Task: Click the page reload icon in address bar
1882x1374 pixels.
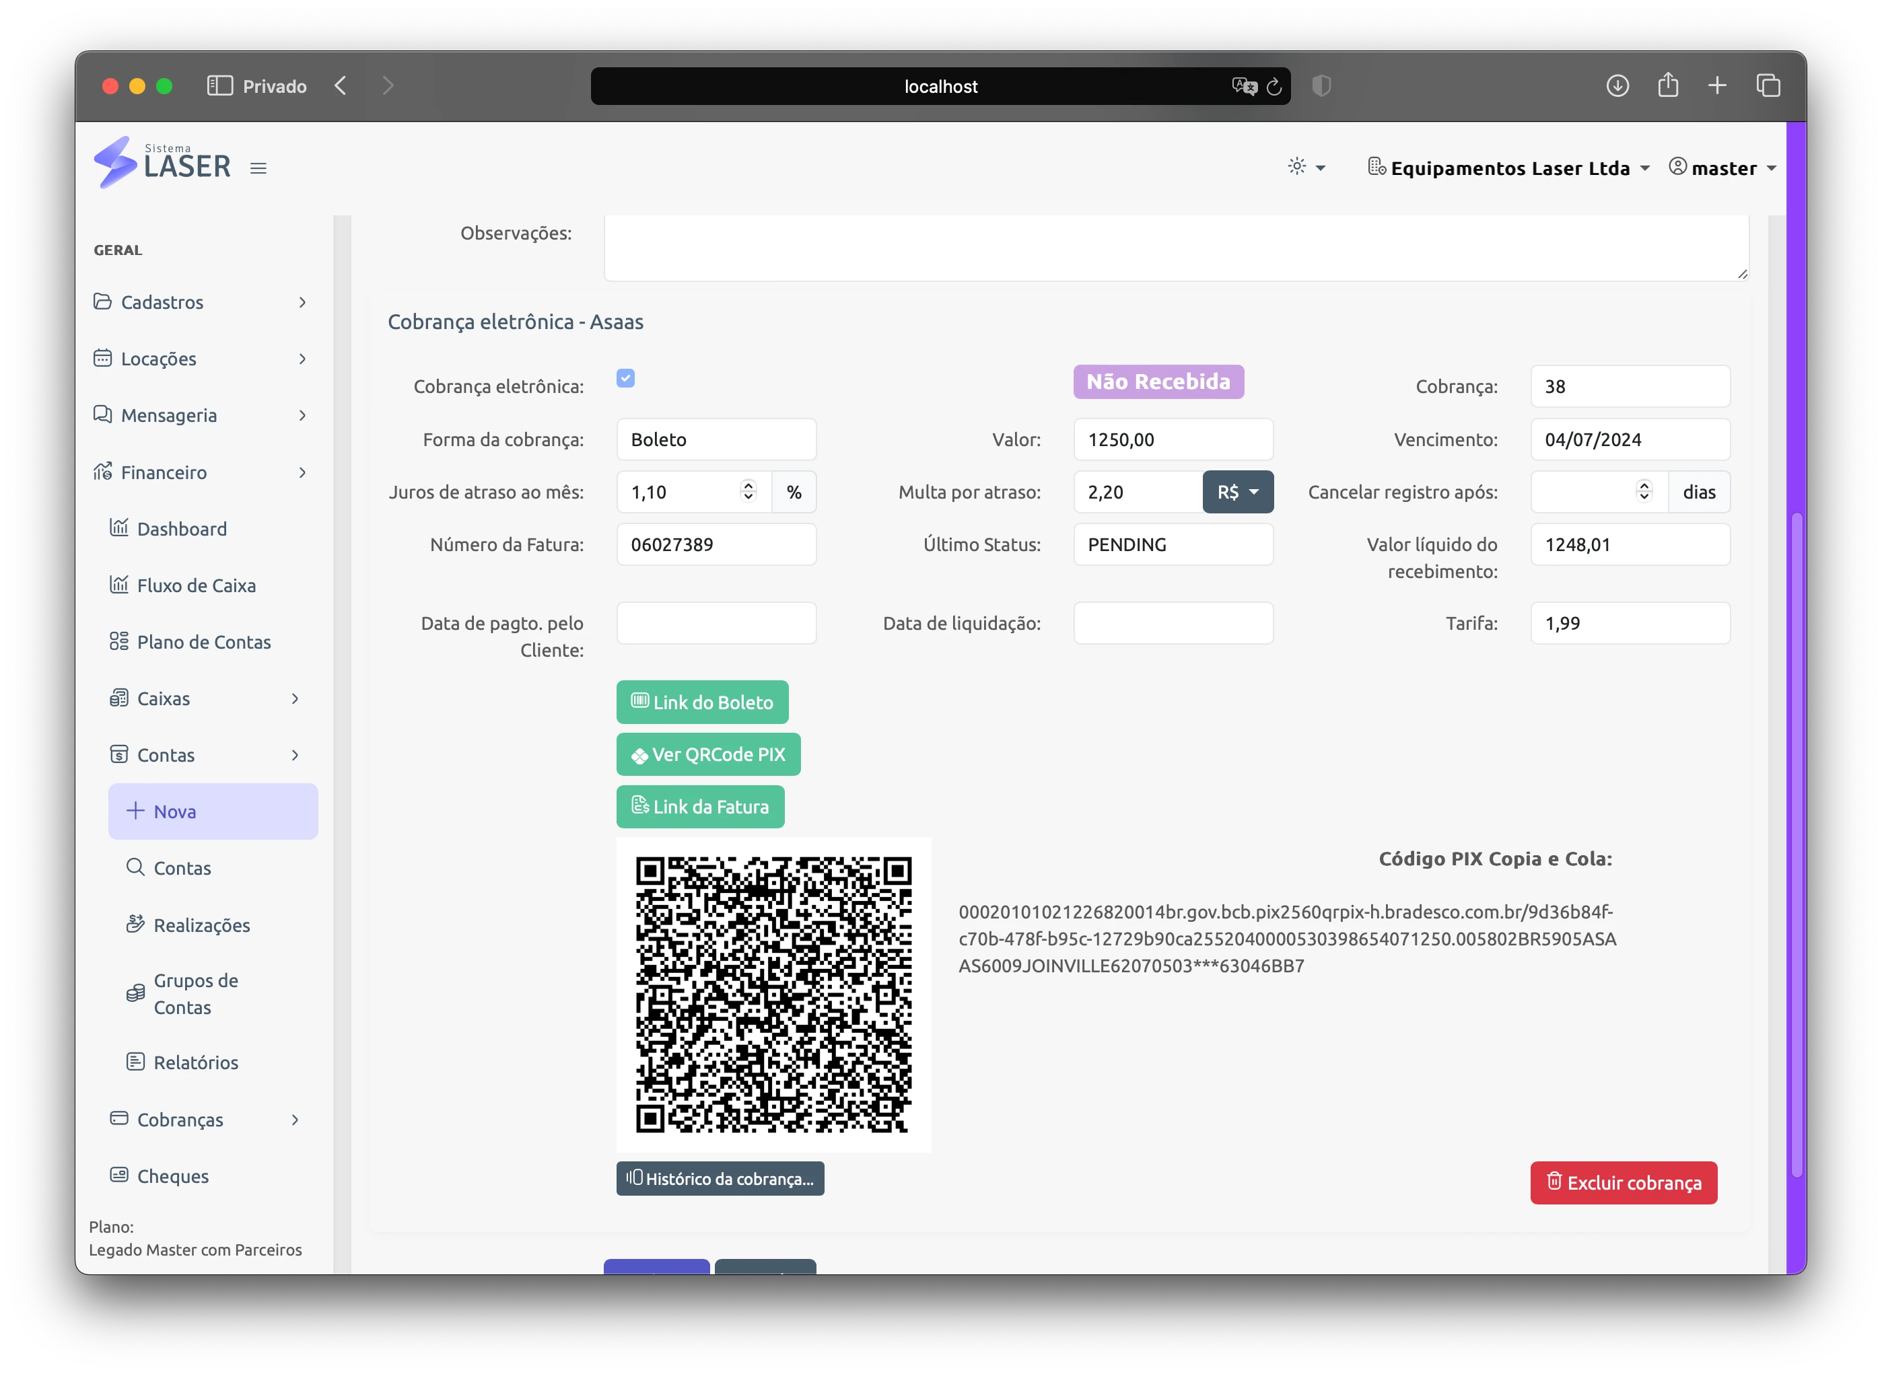Action: pos(1274,87)
